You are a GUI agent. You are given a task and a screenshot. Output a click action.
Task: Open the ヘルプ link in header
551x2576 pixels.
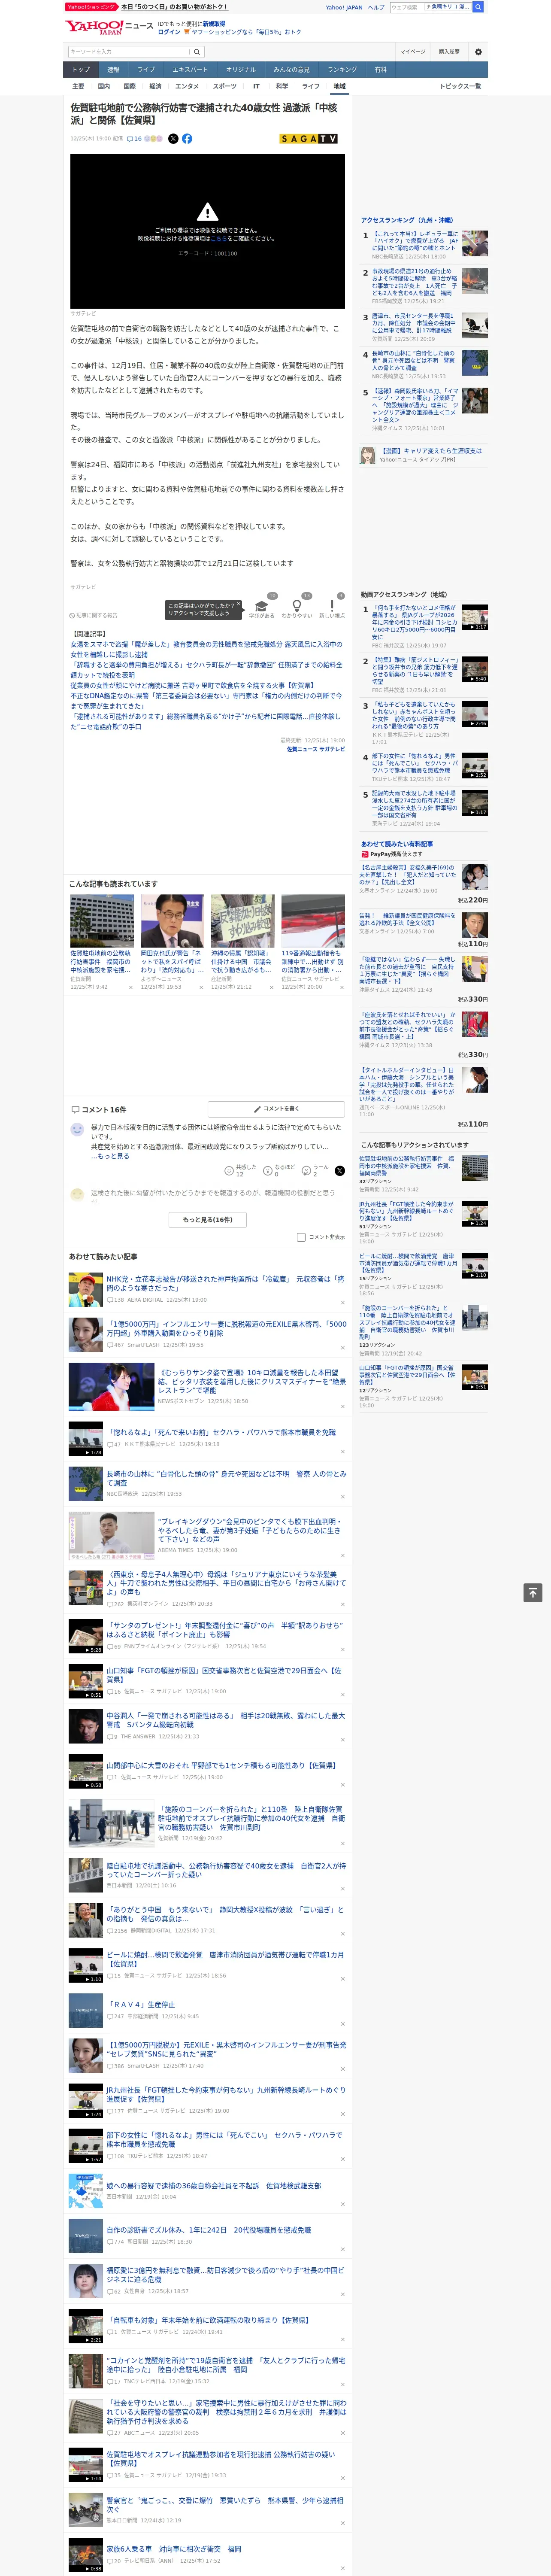(376, 7)
